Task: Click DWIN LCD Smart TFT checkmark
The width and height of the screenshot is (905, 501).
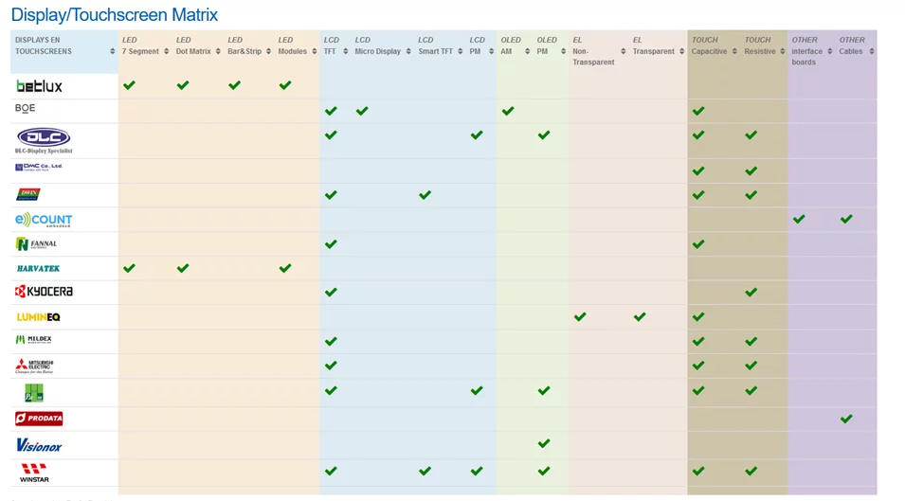Action: click(425, 195)
